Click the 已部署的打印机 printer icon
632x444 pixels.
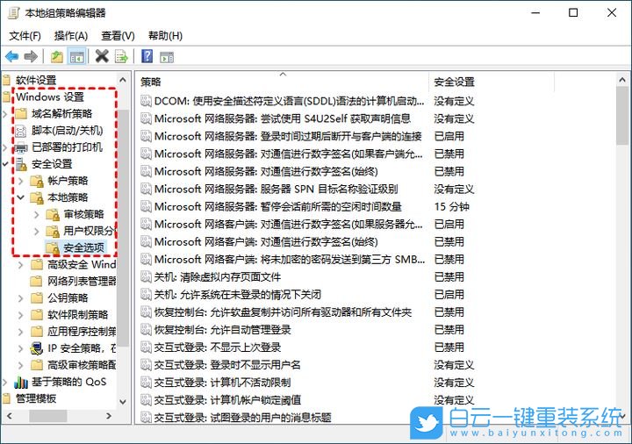pos(21,148)
